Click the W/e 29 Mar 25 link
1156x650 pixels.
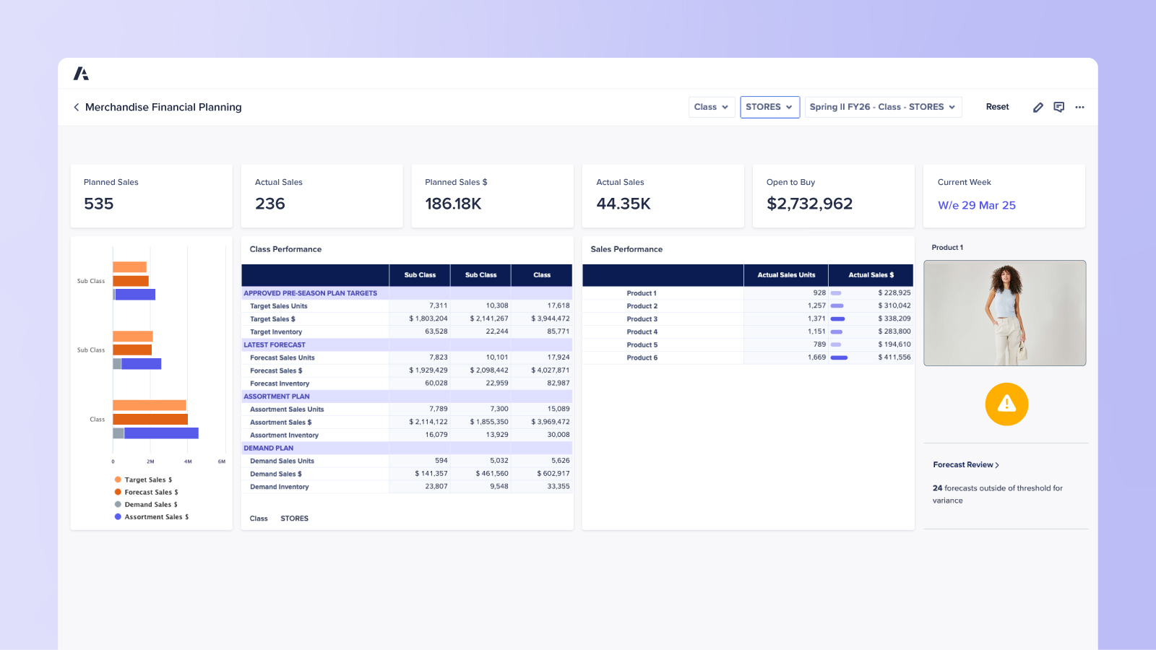click(x=977, y=205)
